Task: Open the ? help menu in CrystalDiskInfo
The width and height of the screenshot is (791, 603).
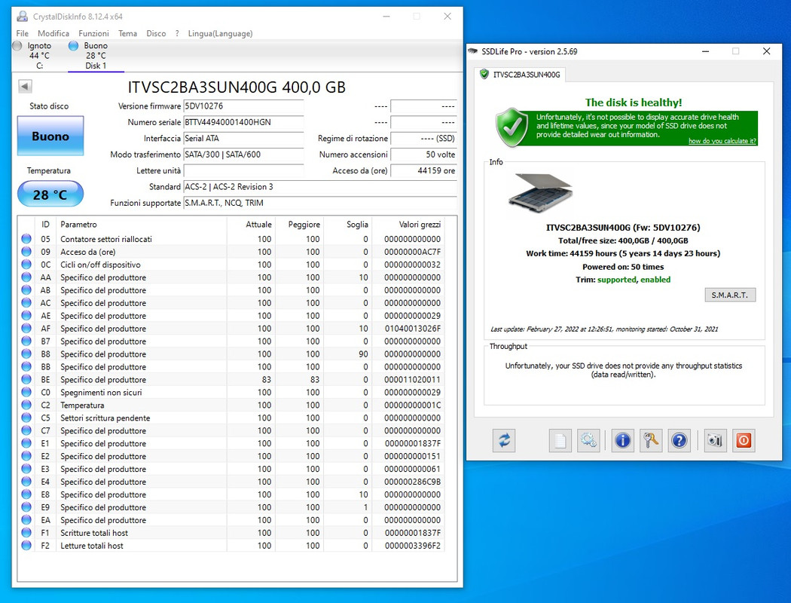Action: (x=177, y=33)
